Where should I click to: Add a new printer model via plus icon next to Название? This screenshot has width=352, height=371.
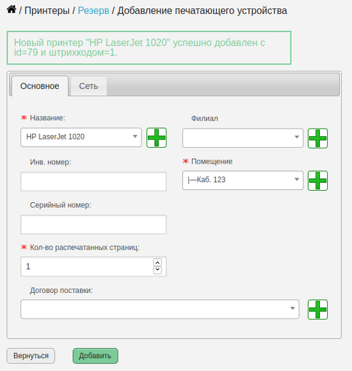[156, 138]
